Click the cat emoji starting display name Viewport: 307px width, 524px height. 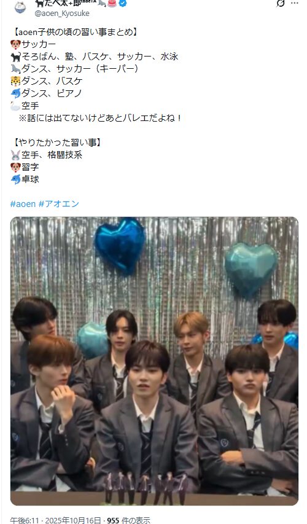pyautogui.click(x=40, y=3)
